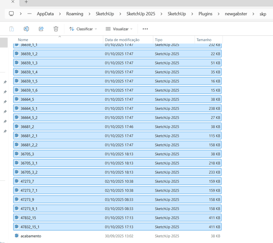Click the Rename icon in the toolbar
273x243 pixels.
click(26, 29)
